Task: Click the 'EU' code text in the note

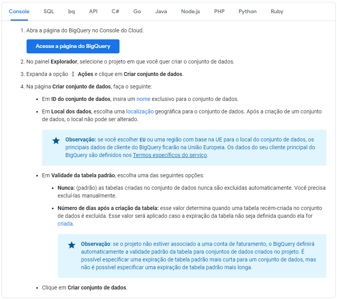Action: pyautogui.click(x=143, y=140)
